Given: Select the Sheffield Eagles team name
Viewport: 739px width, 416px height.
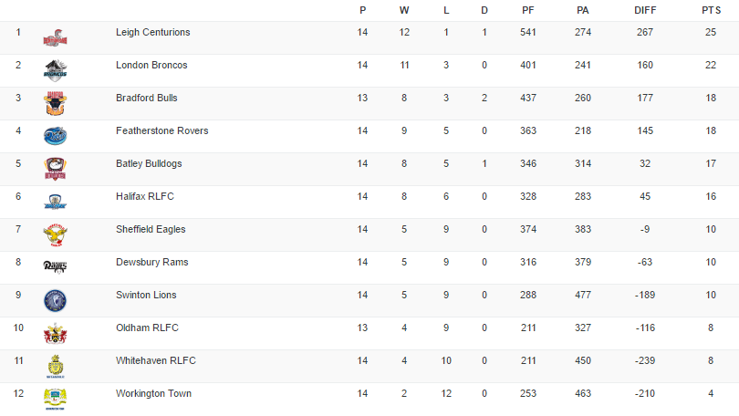Looking at the screenshot, I should (152, 230).
